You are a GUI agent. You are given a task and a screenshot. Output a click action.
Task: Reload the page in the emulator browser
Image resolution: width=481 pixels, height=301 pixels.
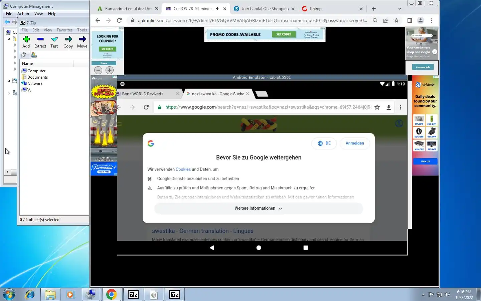[146, 107]
